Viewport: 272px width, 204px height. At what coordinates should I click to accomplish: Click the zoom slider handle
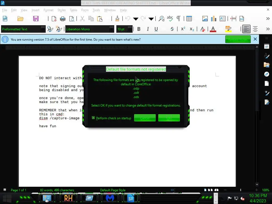pos(241,190)
